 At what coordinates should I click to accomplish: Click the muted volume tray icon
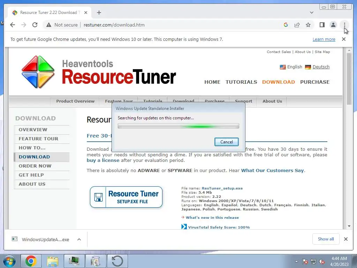pyautogui.click(x=322, y=262)
